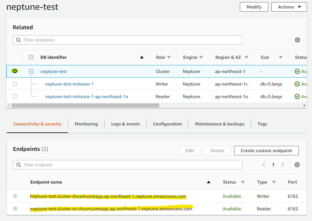This screenshot has height=221, width=312.
Task: Select the neptune-test-instance-1-ap-northeast-1a radio button
Action: point(15,96)
